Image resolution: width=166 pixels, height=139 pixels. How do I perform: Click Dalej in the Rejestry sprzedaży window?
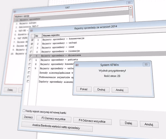(129, 123)
